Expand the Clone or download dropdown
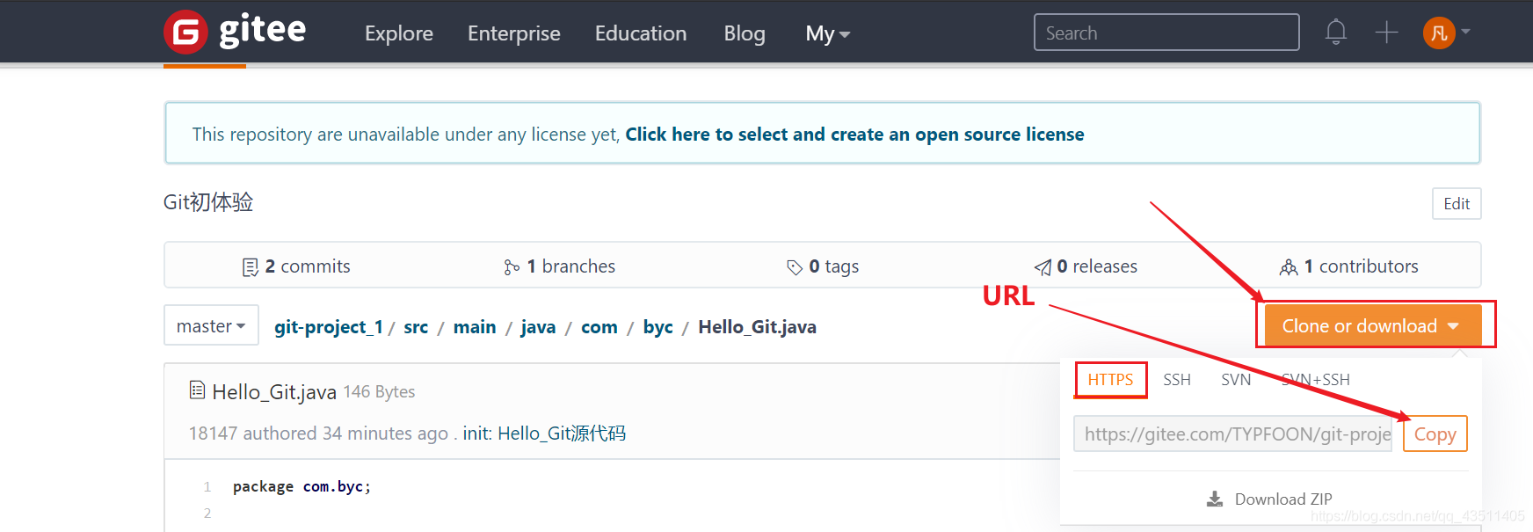 pyautogui.click(x=1371, y=326)
